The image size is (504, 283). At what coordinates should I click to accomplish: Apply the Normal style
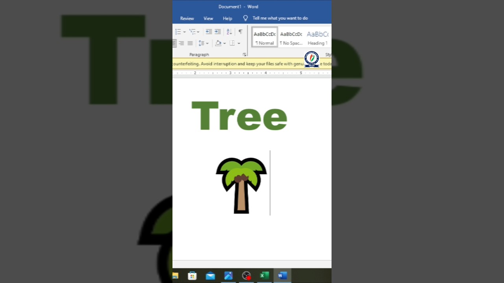coord(265,37)
